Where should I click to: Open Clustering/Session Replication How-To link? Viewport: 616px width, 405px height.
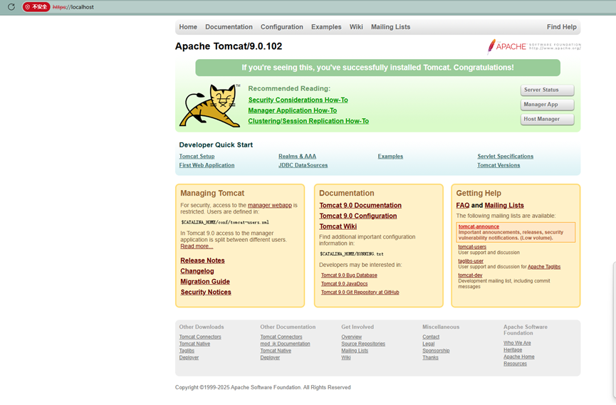pos(308,121)
